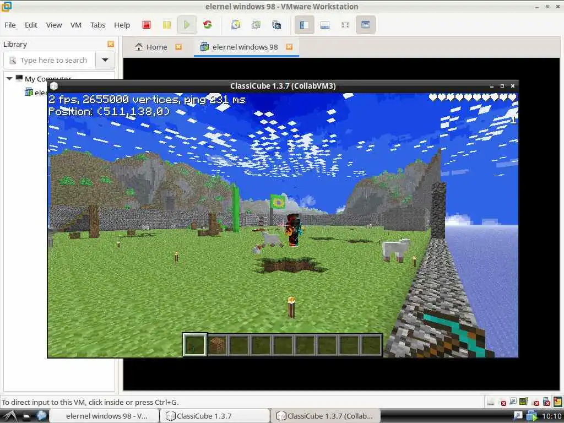Viewport: 564px width, 423px height.
Task: Click the library search field
Action: point(50,60)
